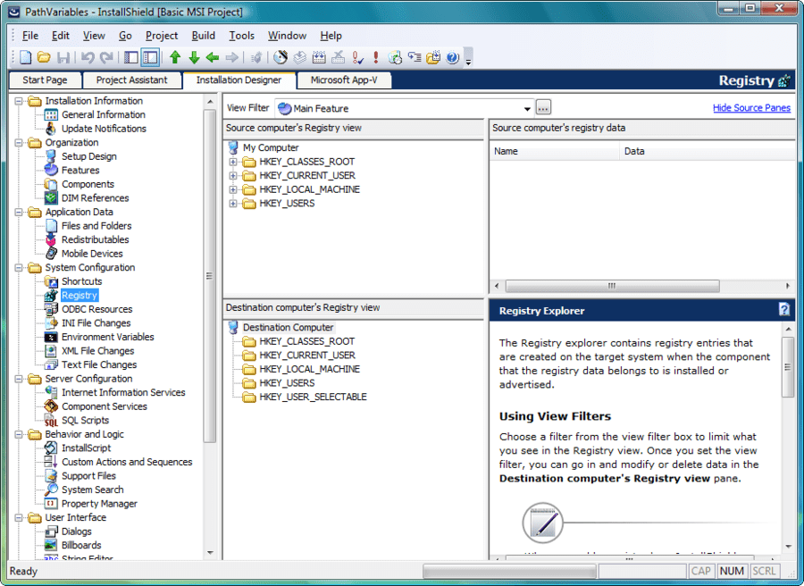804x586 pixels.
Task: Open Features view icon
Action: (51, 171)
